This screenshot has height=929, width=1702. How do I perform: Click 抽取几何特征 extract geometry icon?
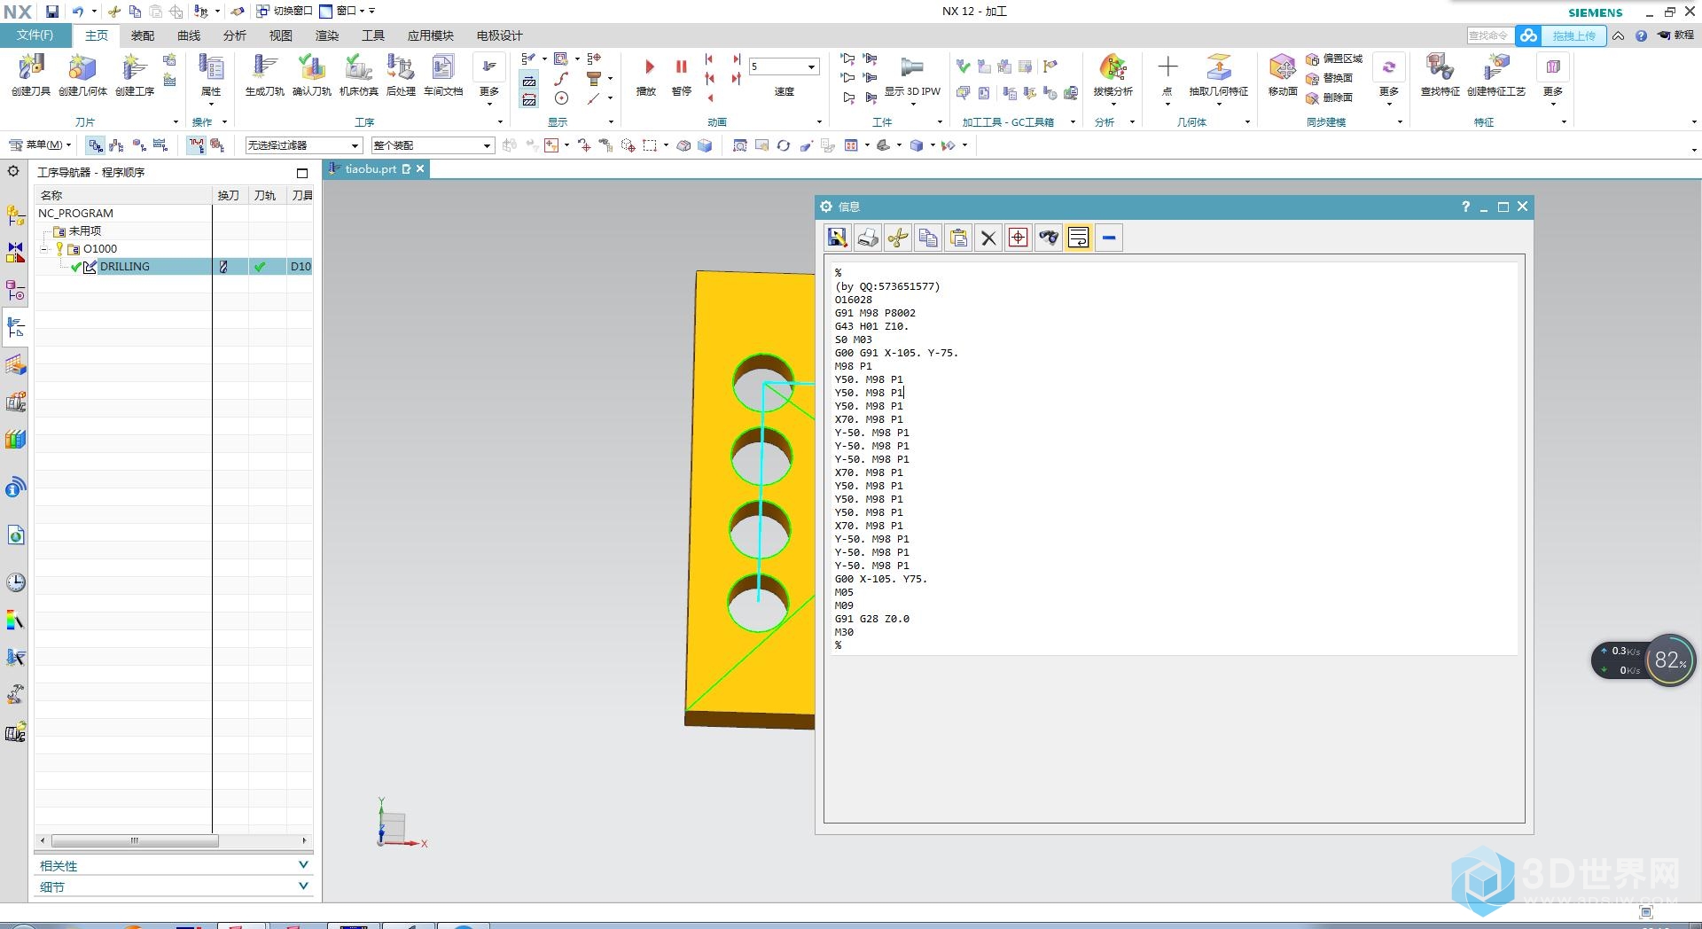(1219, 67)
